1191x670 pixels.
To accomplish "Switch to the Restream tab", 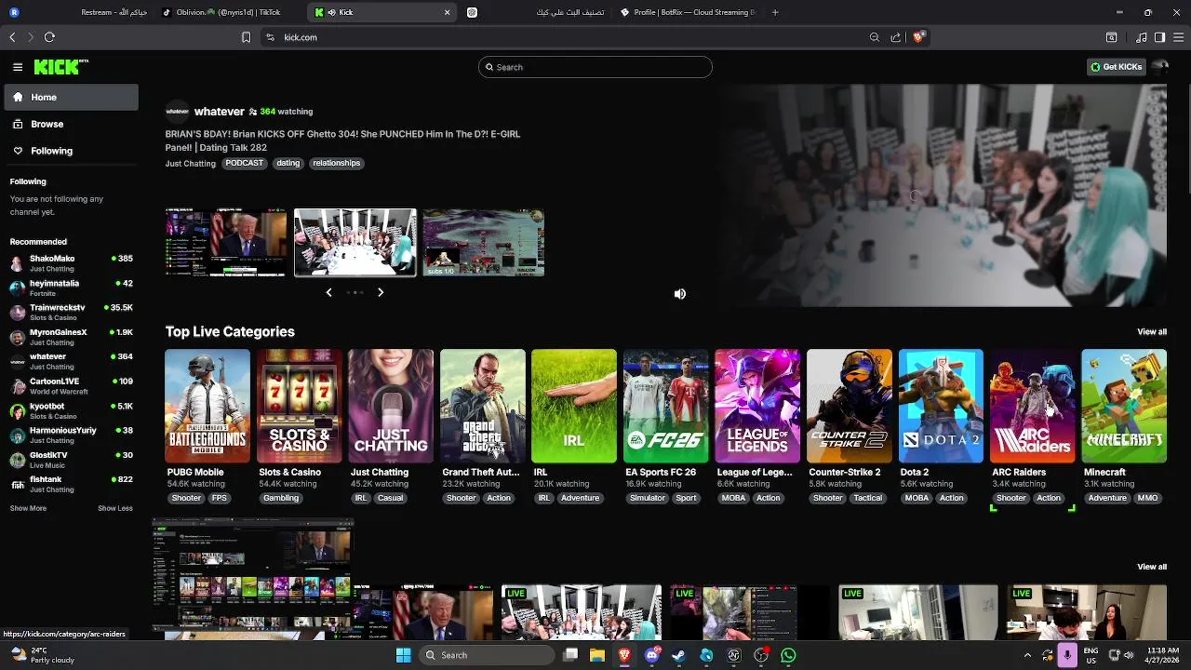I will point(79,12).
